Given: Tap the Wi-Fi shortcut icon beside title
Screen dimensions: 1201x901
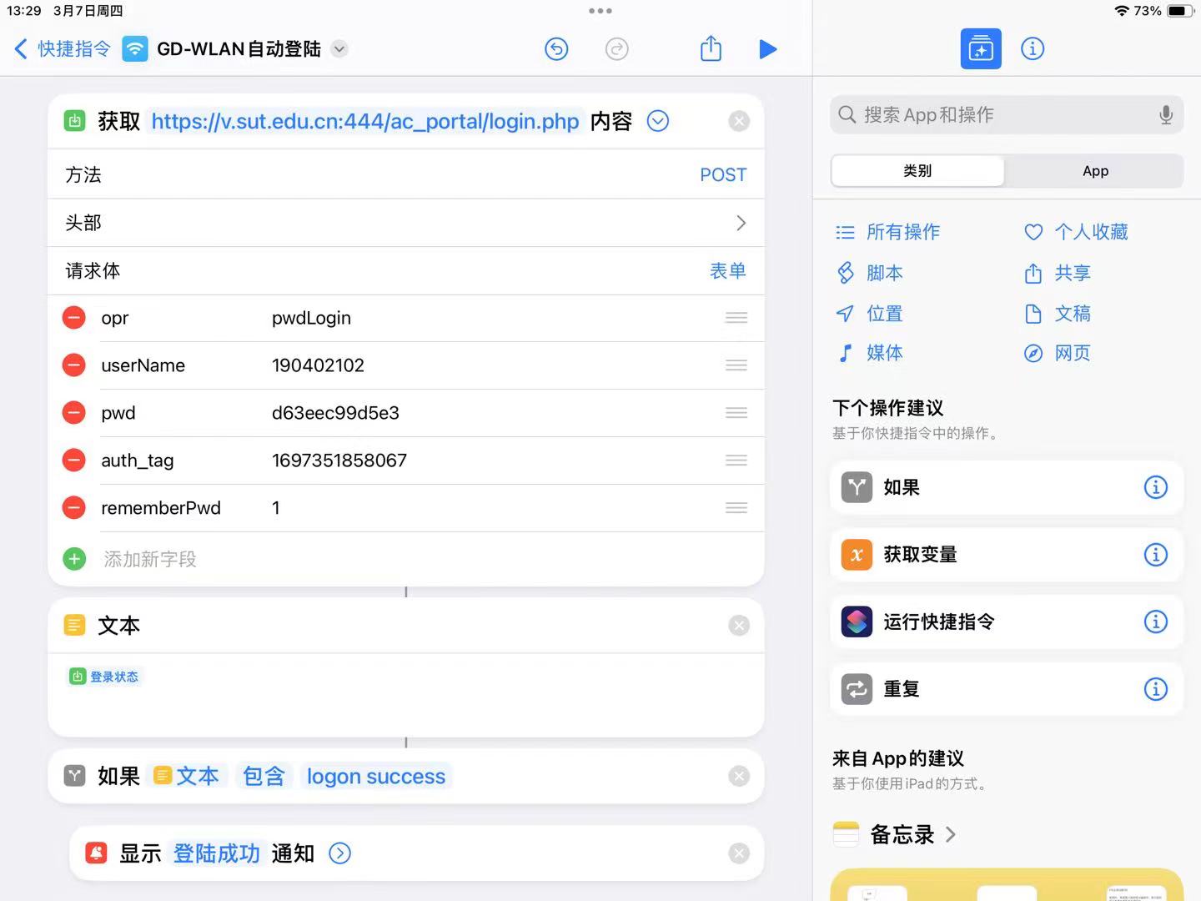Looking at the screenshot, I should [x=134, y=49].
